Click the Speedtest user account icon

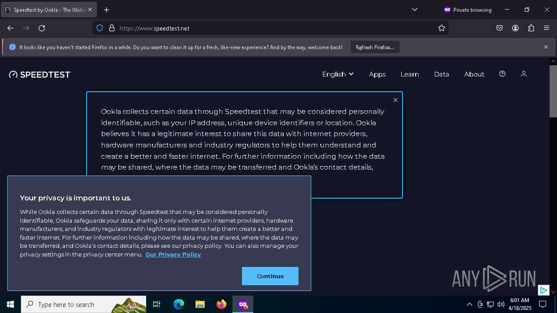[523, 74]
